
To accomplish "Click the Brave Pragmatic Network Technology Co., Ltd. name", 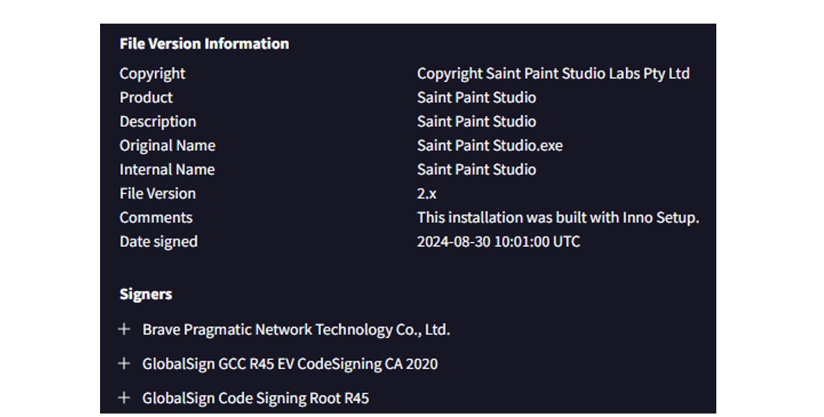I will 296,329.
